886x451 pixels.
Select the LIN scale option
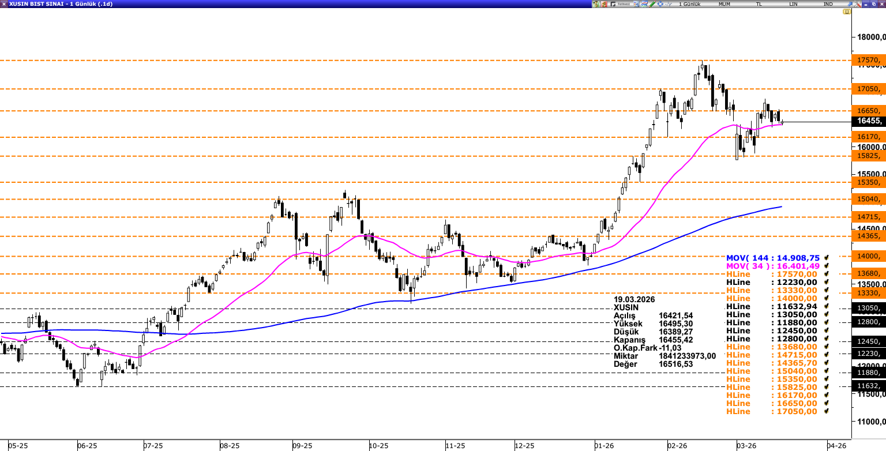(793, 4)
